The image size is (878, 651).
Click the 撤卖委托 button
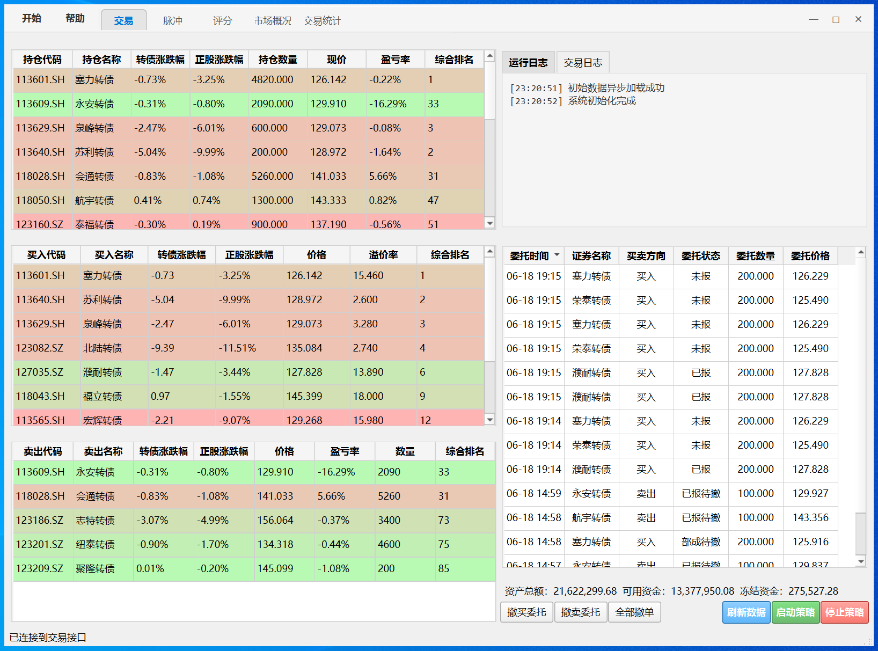tap(581, 612)
